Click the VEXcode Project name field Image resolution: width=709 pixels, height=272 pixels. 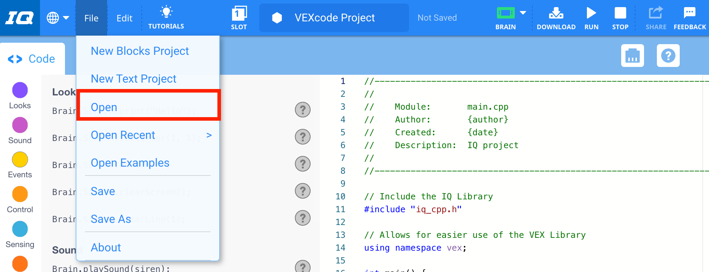(334, 18)
